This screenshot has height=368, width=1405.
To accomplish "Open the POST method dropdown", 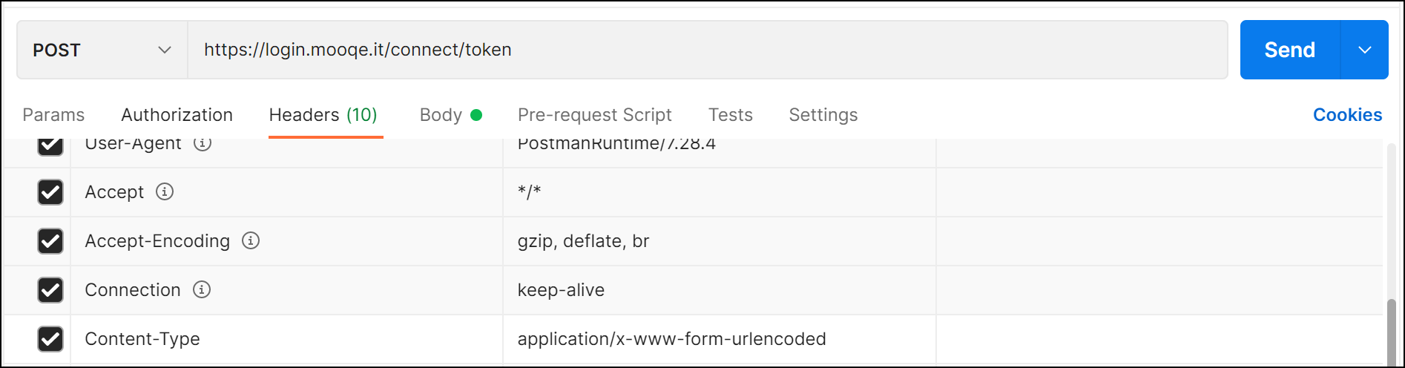I will tap(102, 50).
